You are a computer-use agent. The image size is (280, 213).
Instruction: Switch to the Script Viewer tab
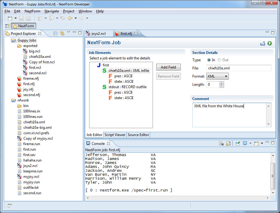[115, 135]
